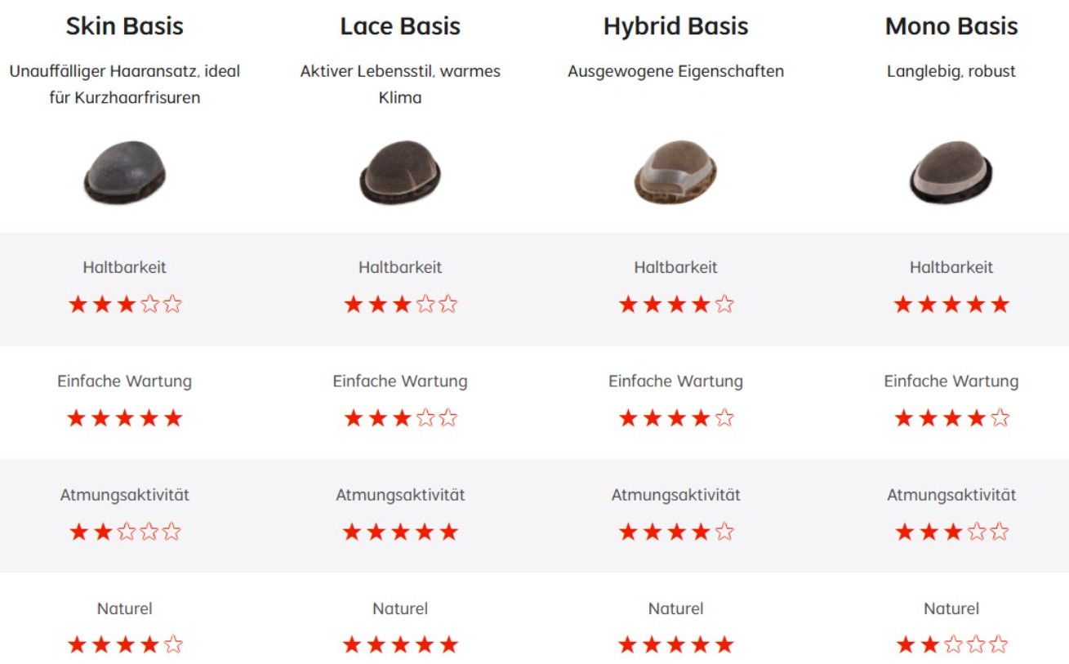Click the Skin Basis hair system image
Viewport: 1069px width, 664px height.
coord(125,172)
